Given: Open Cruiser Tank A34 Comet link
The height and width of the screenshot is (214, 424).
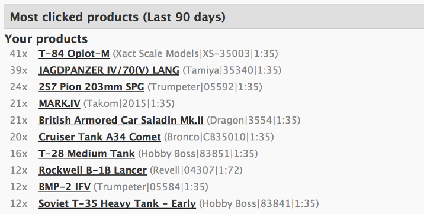Looking at the screenshot, I should point(99,137).
